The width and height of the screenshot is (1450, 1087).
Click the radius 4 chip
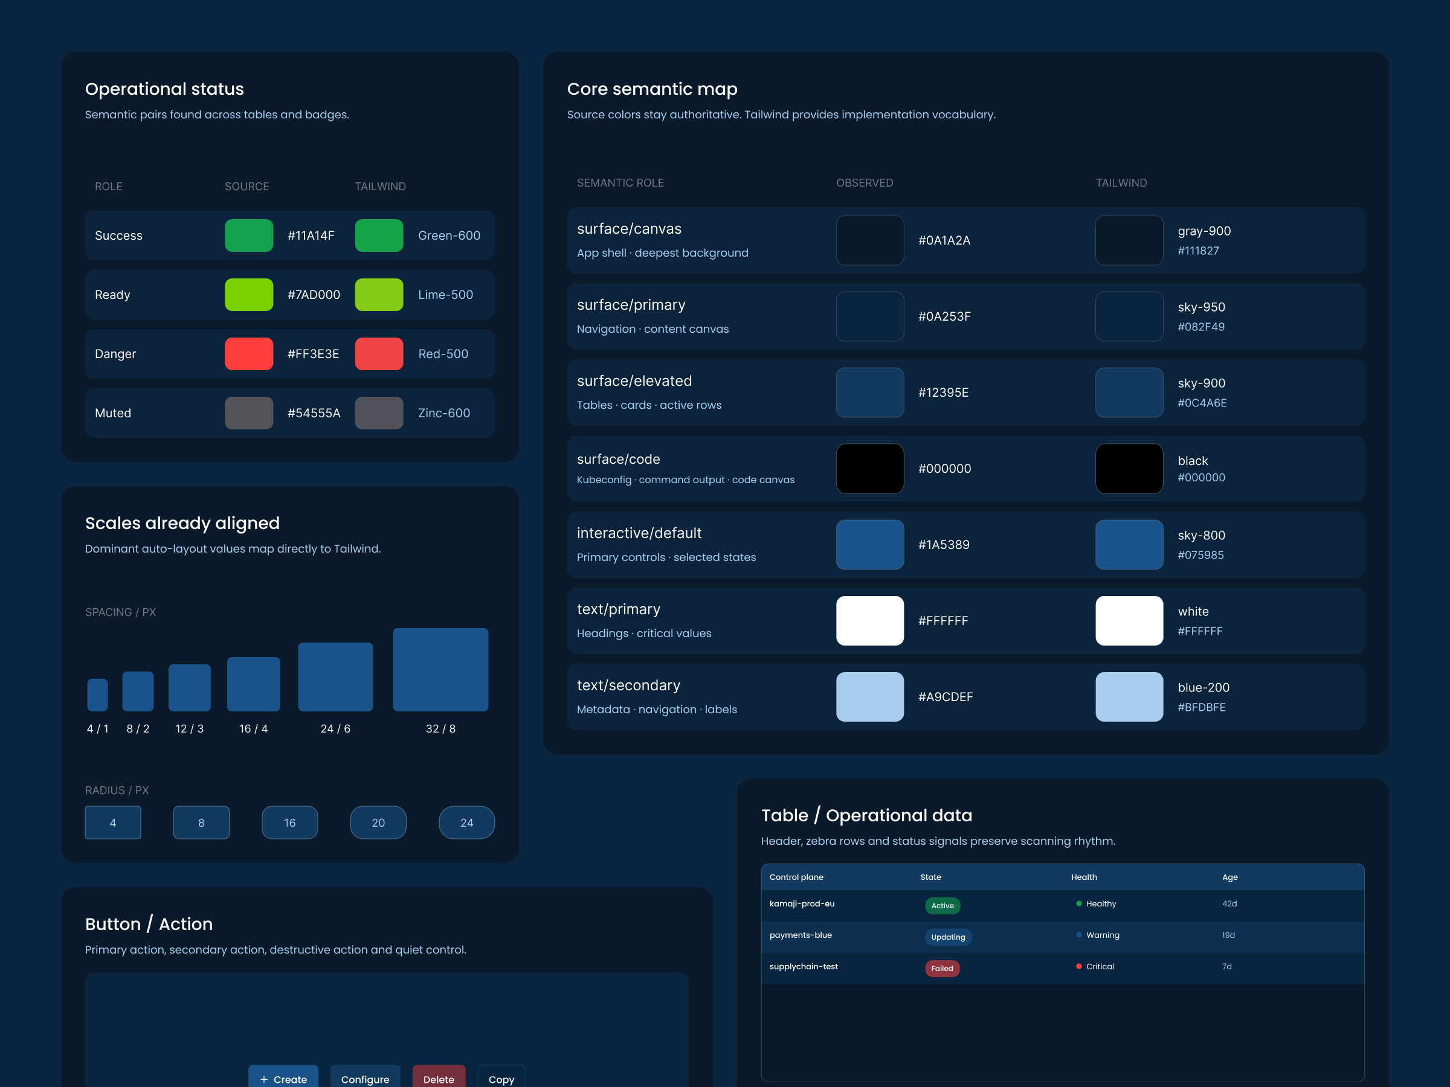click(x=113, y=822)
